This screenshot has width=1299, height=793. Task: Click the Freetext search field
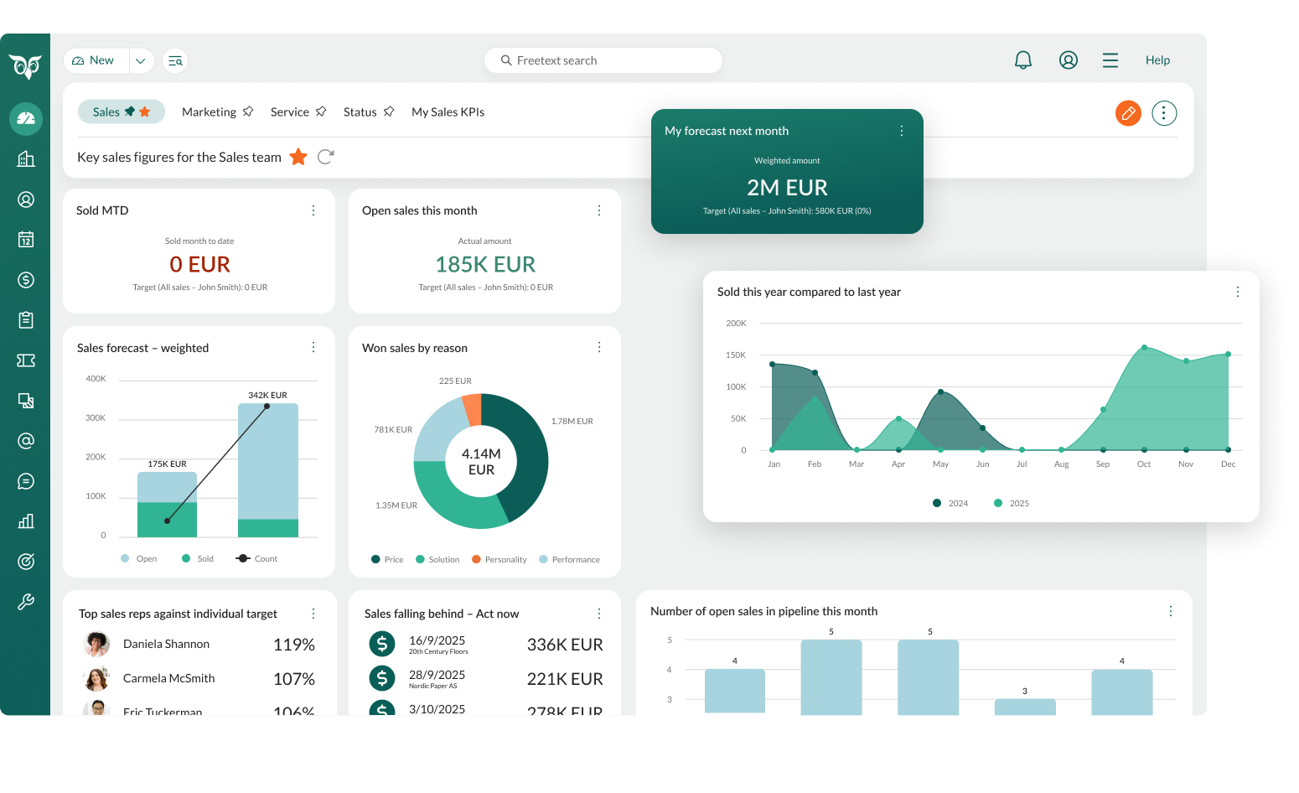pyautogui.click(x=603, y=60)
